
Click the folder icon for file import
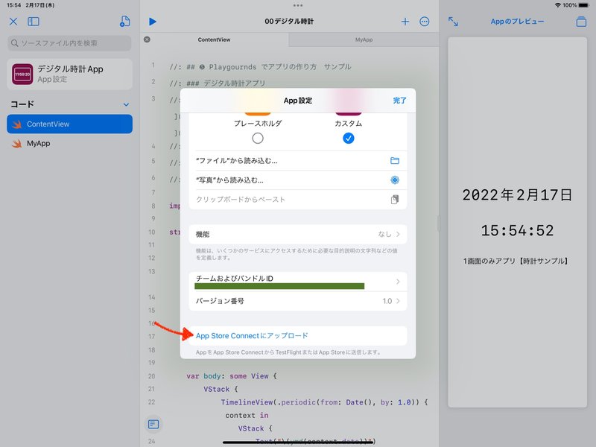[x=395, y=161]
